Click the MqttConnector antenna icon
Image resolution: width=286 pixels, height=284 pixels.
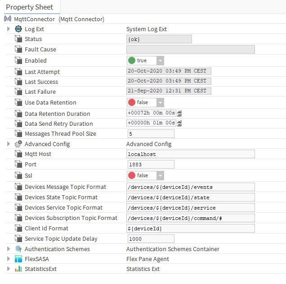[x=8, y=19]
